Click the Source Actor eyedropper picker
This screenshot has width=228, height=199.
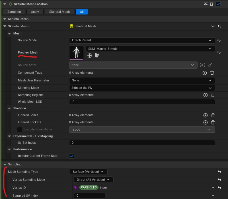(x=210, y=65)
